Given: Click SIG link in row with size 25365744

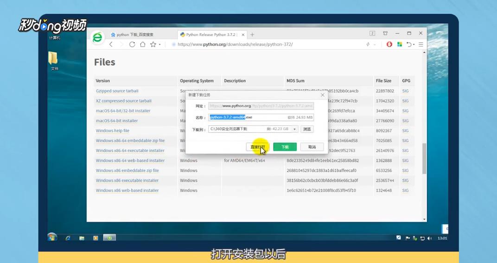Looking at the screenshot, I should click(405, 181).
